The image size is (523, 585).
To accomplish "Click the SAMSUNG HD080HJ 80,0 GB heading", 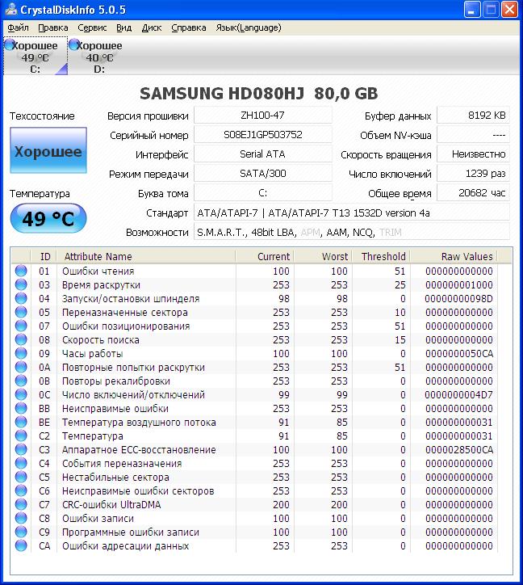I will click(259, 93).
